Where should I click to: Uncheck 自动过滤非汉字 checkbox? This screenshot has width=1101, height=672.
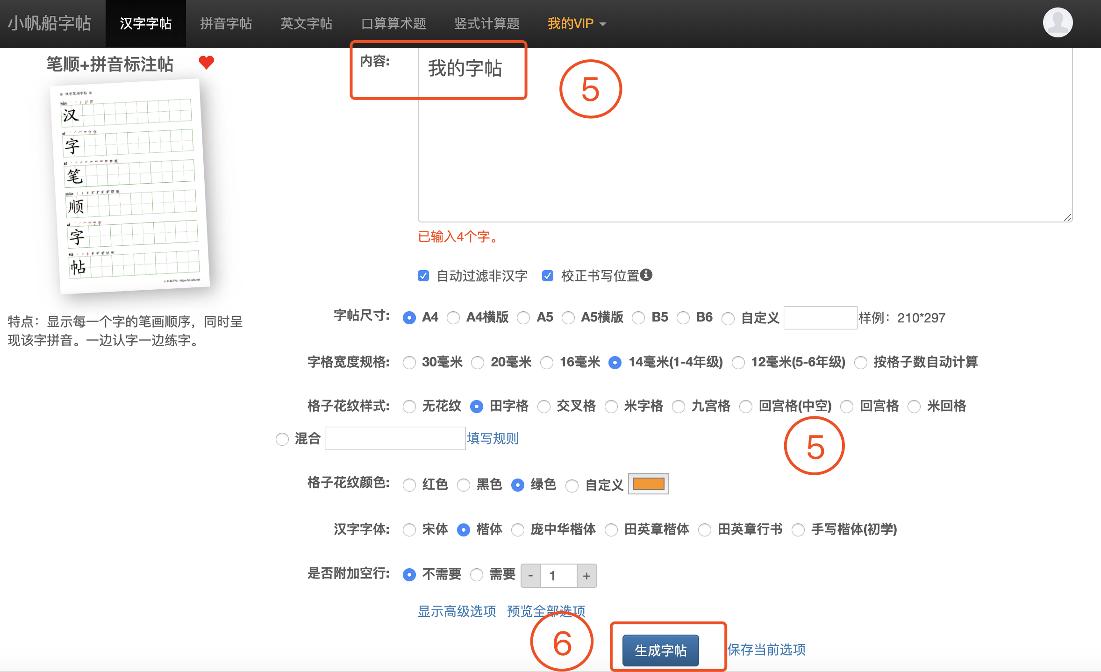(423, 276)
